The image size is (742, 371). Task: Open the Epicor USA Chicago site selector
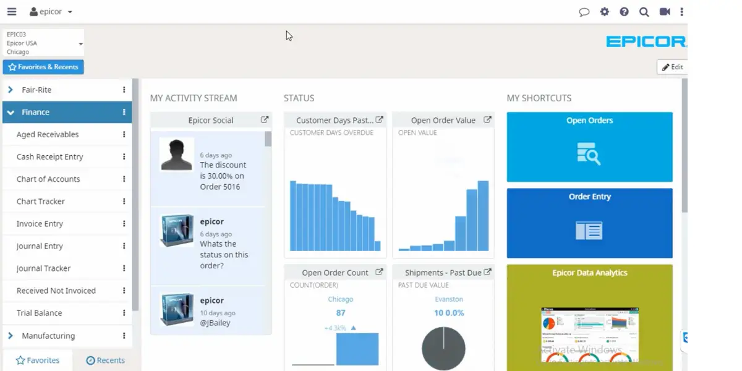(43, 43)
